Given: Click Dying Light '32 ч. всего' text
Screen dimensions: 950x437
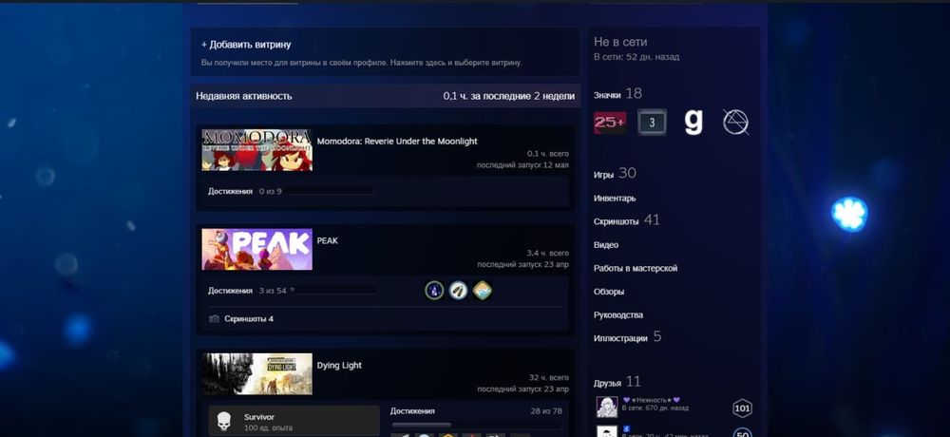Looking at the screenshot, I should [549, 377].
